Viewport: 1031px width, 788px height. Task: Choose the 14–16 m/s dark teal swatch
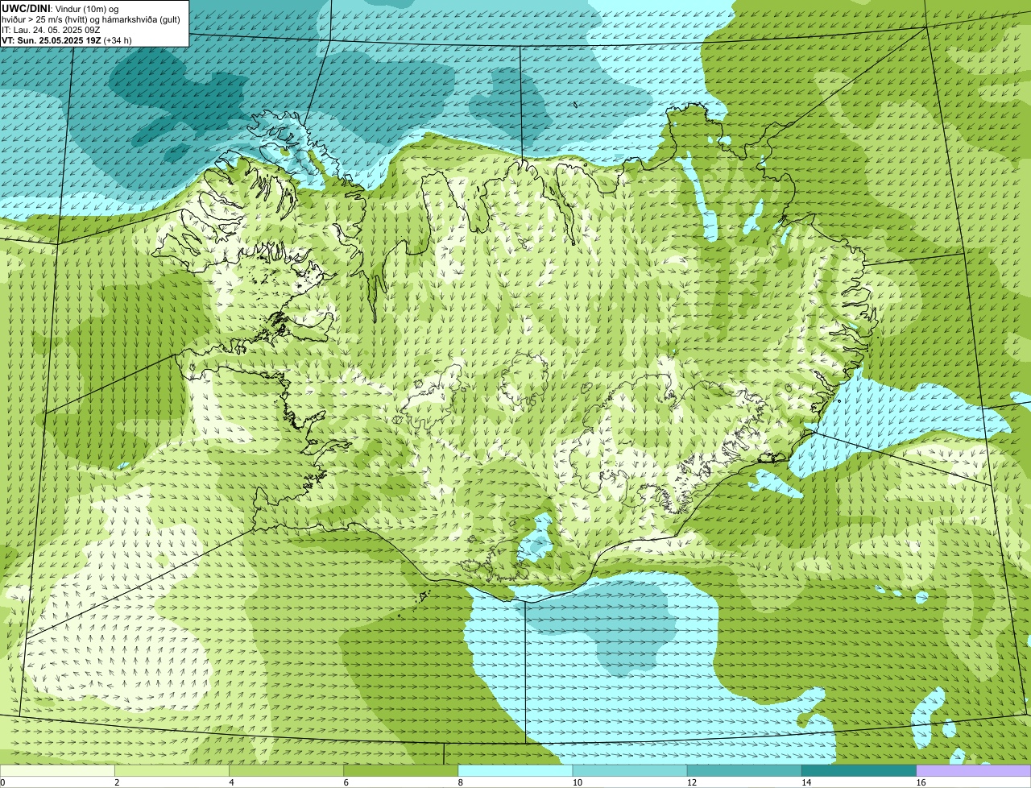tap(859, 770)
